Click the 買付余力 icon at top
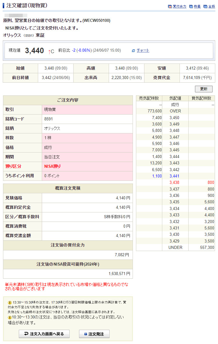Viewport: 218px width, 344px height. tap(170, 6)
